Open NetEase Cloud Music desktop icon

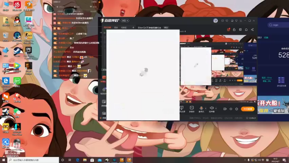click(17, 5)
